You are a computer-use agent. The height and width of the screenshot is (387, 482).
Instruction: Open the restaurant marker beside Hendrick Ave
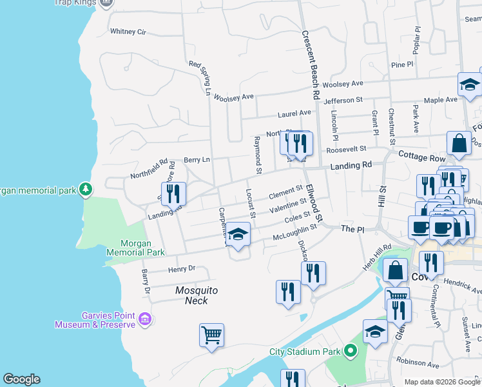click(x=431, y=264)
